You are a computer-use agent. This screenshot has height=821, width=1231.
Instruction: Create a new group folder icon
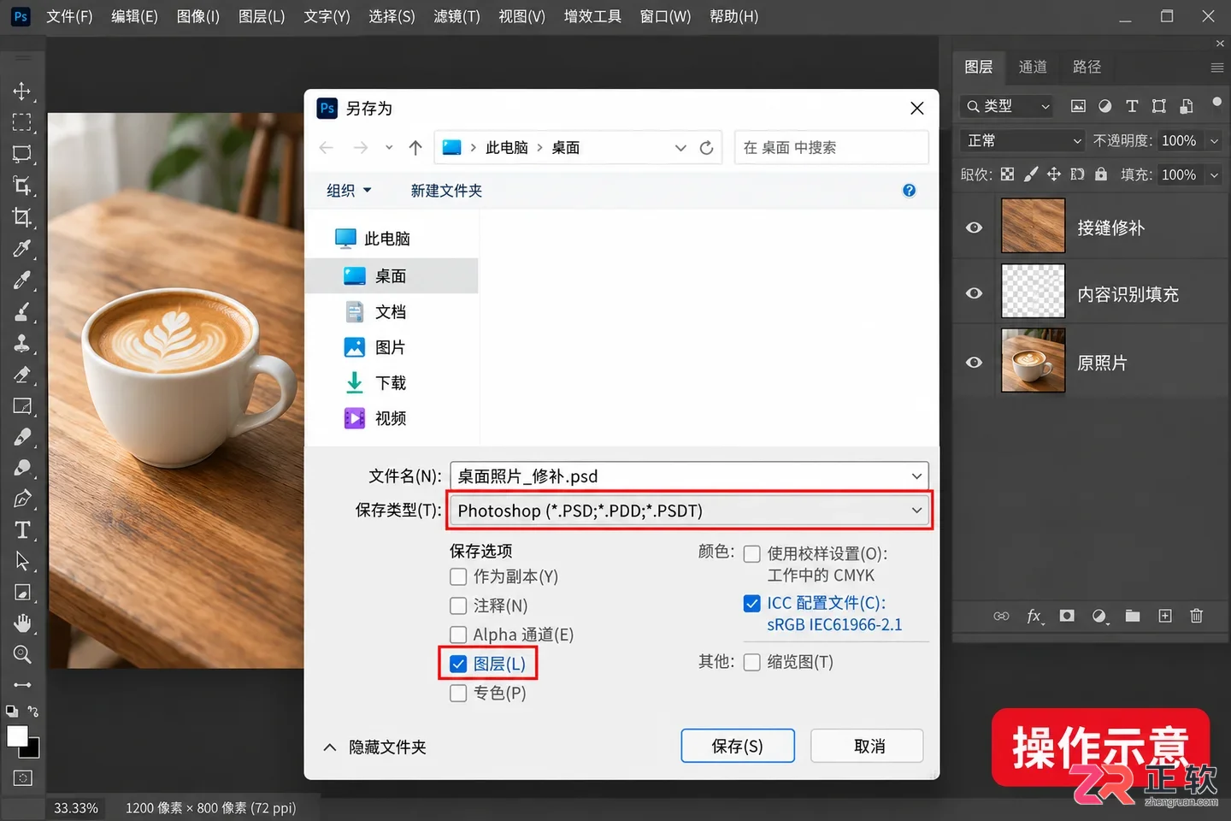1133,616
